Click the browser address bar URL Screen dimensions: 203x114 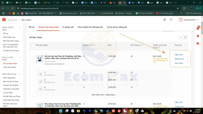click(39, 8)
